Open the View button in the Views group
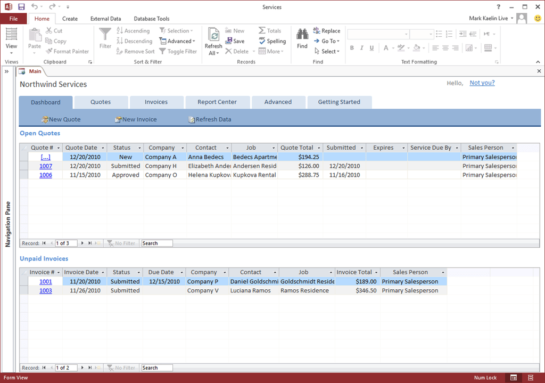Image resolution: width=545 pixels, height=383 pixels. 11,41
